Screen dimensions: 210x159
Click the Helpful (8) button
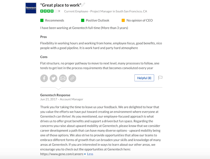coord(144,78)
